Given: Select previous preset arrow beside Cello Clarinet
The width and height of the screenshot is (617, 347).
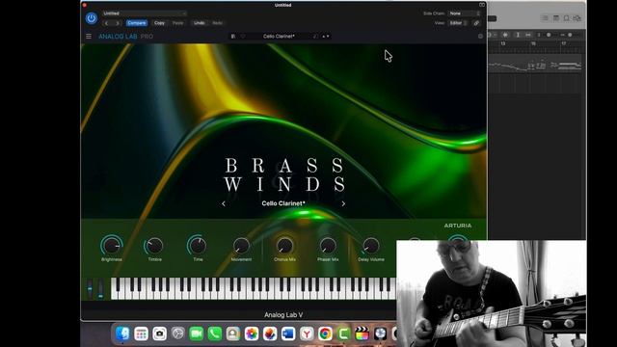Looking at the screenshot, I should 224,203.
